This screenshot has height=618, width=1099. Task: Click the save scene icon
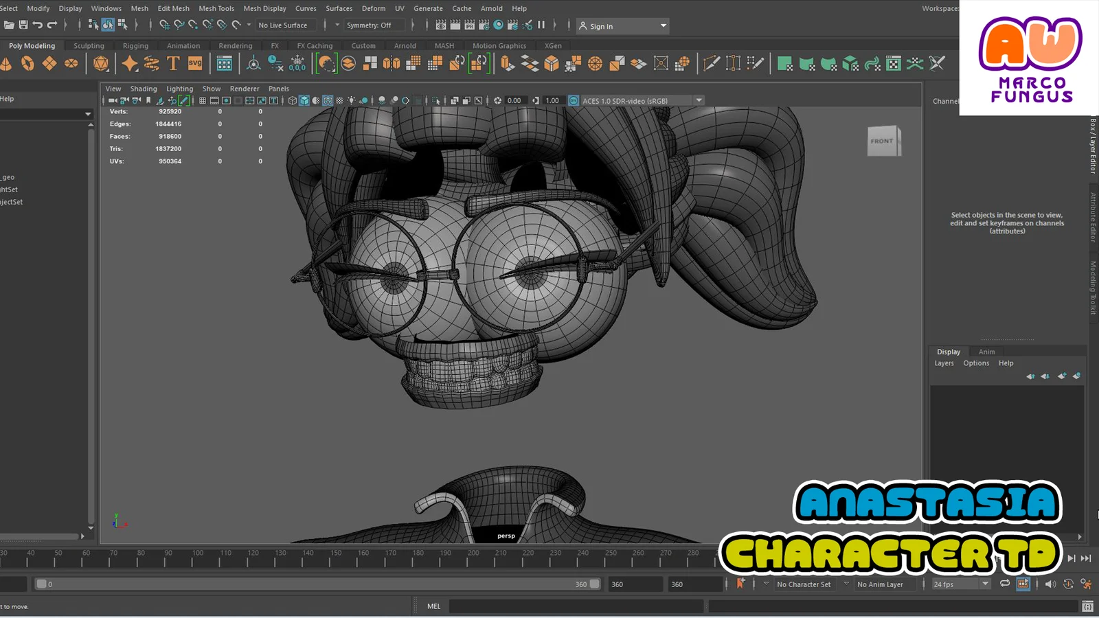tap(23, 25)
